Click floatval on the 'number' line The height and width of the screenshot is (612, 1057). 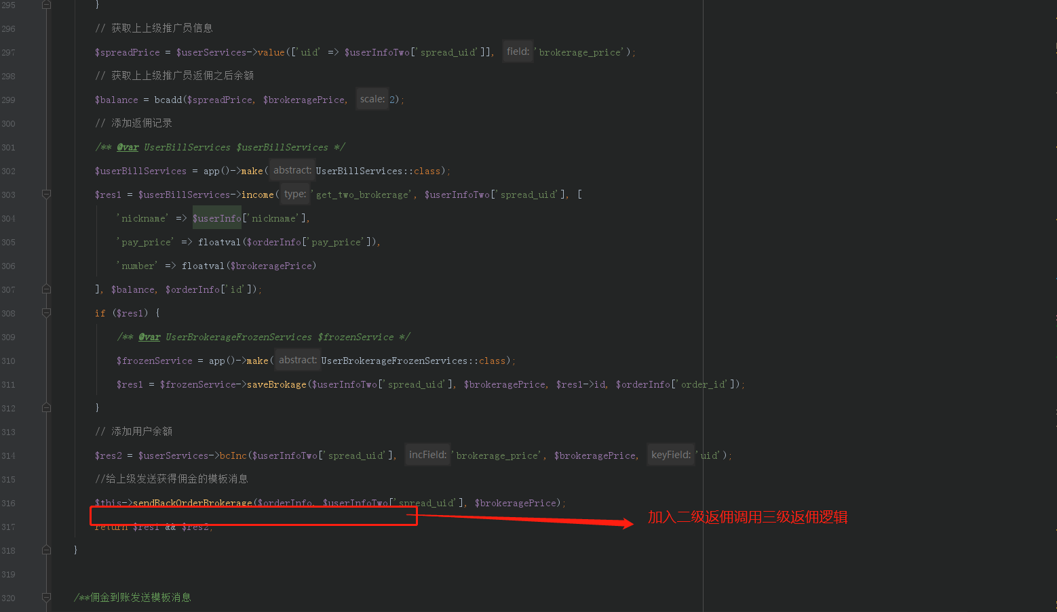point(203,266)
